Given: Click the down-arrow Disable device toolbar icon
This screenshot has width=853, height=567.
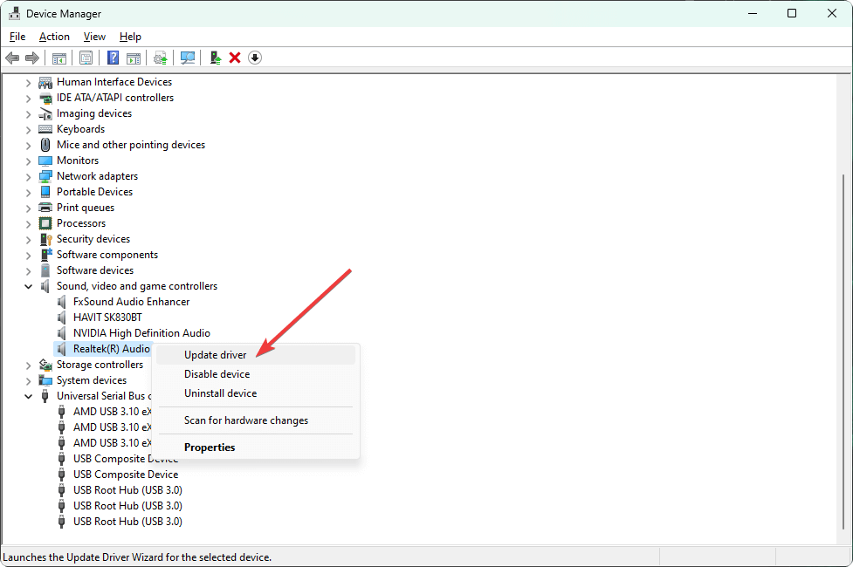Looking at the screenshot, I should click(255, 58).
